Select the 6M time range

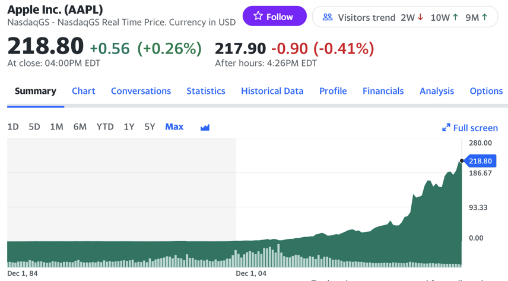[80, 127]
